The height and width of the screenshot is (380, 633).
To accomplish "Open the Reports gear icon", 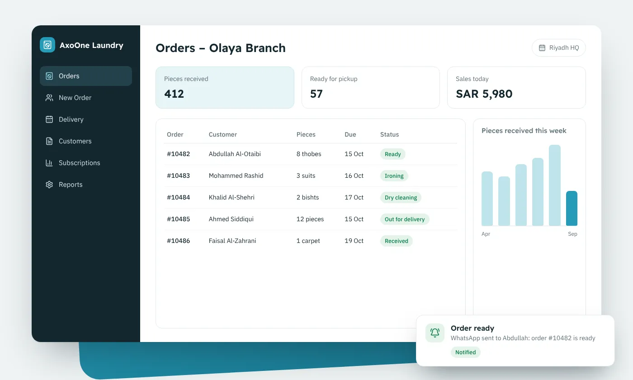I will click(x=49, y=185).
